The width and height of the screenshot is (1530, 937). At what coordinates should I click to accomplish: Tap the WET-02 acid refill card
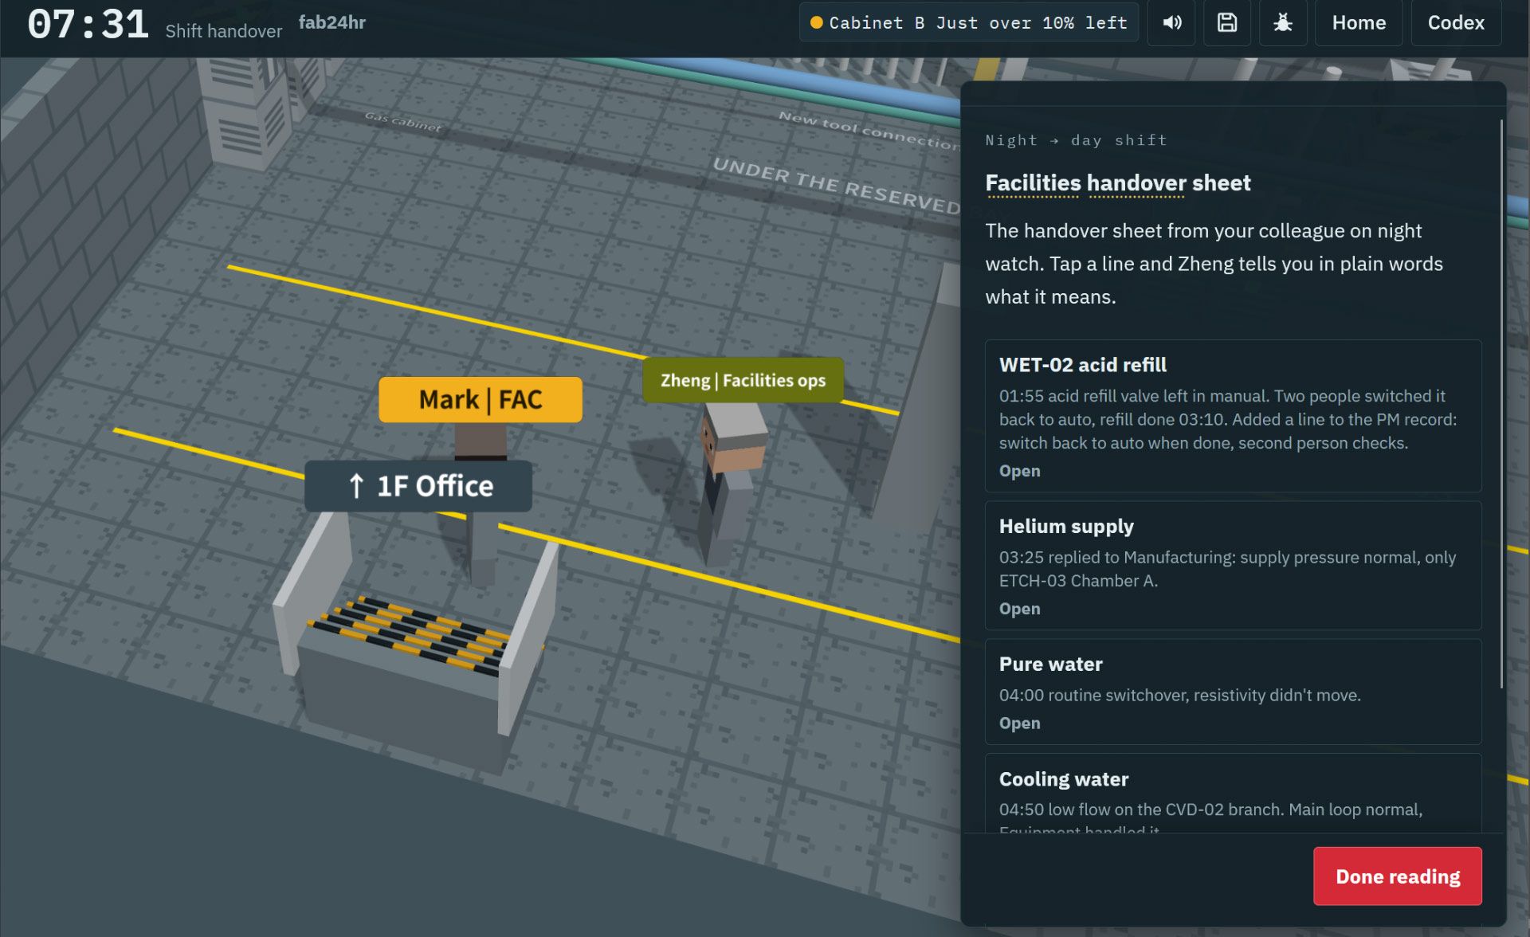point(1233,416)
